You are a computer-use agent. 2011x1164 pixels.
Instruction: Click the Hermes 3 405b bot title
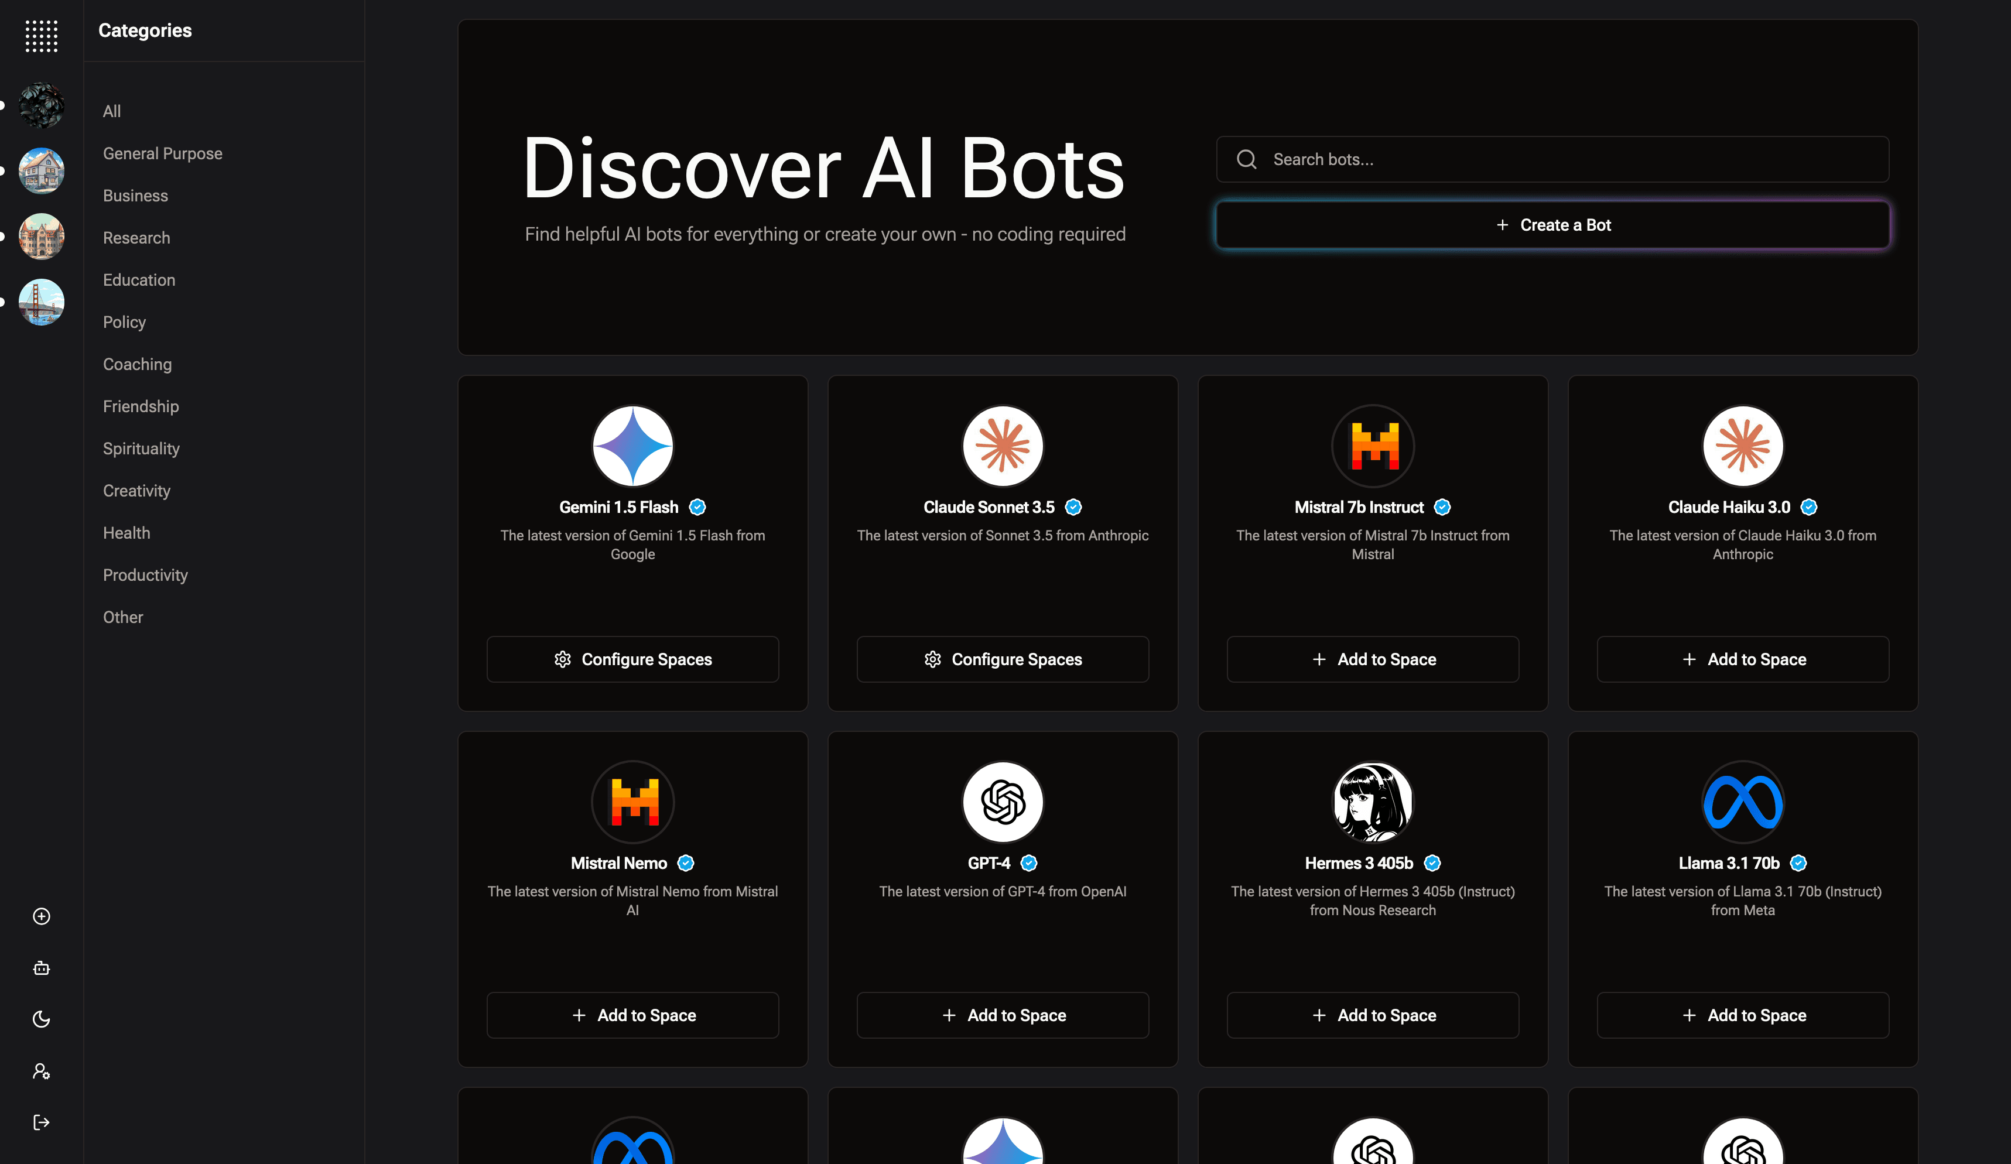(x=1358, y=863)
